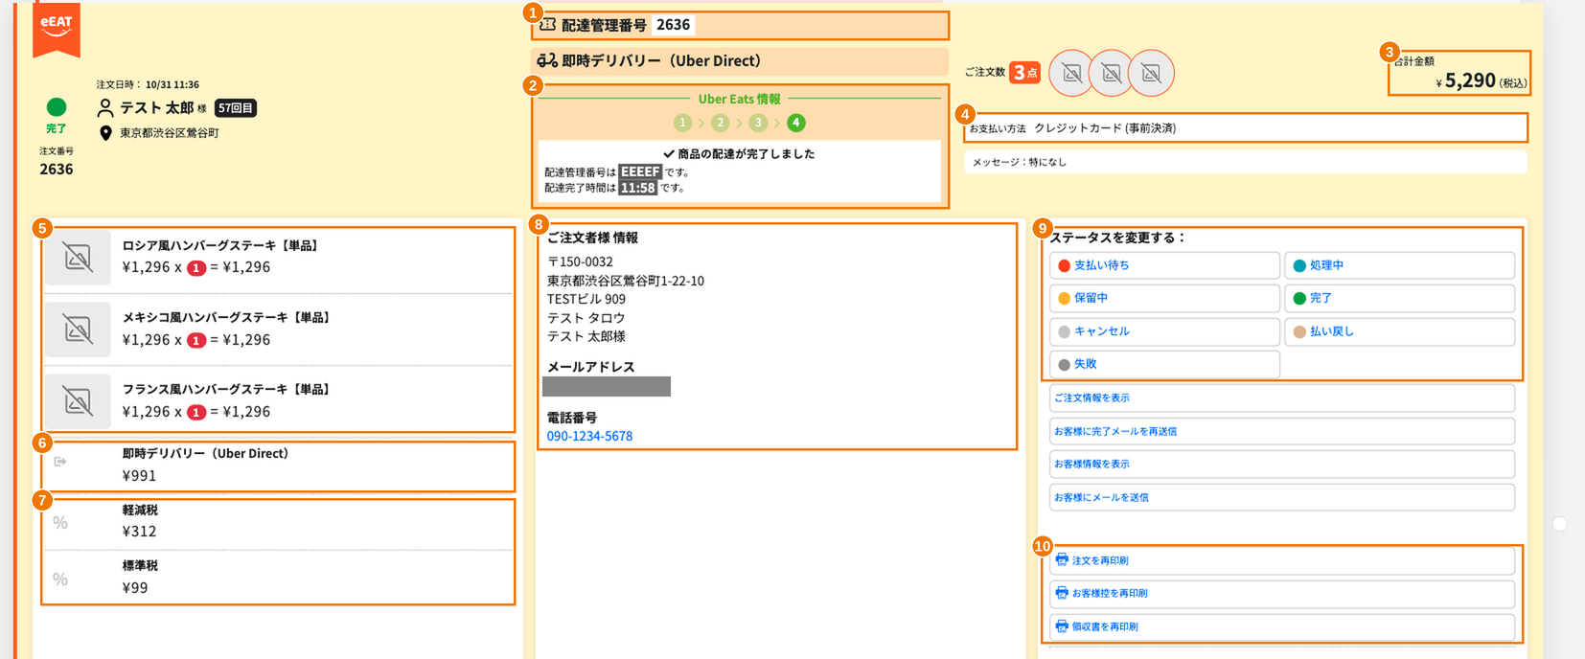Set status to 処理中
1585x659 pixels.
[1399, 265]
